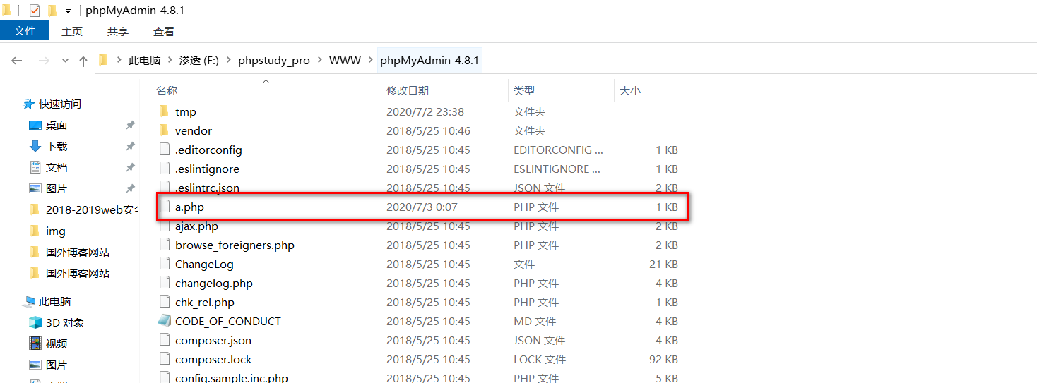Expand chevron after WWW breadcrumb
1037x383 pixels.
coord(370,61)
